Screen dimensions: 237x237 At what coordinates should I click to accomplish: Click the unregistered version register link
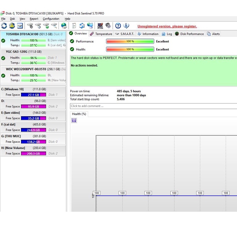(167, 27)
